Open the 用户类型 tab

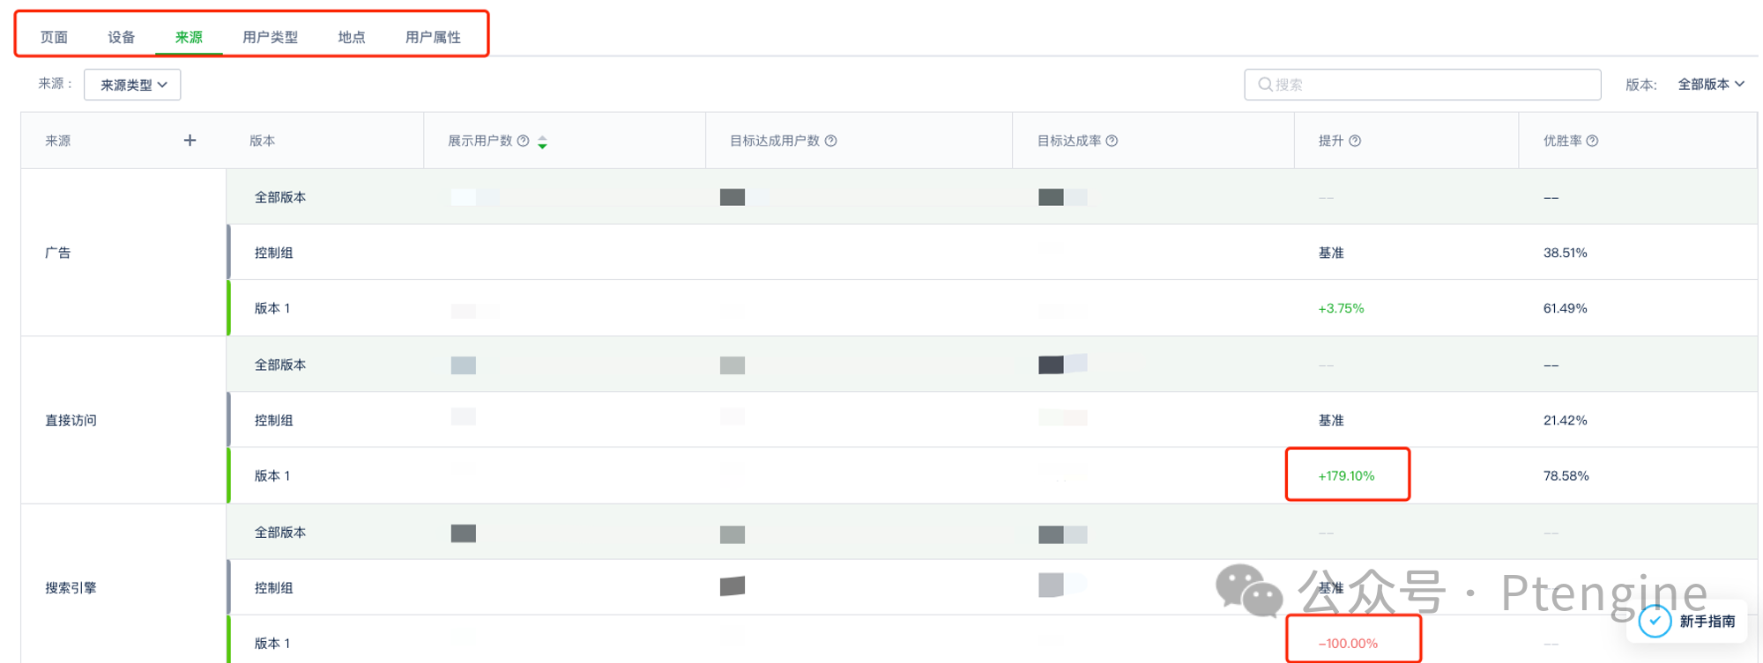click(x=270, y=37)
